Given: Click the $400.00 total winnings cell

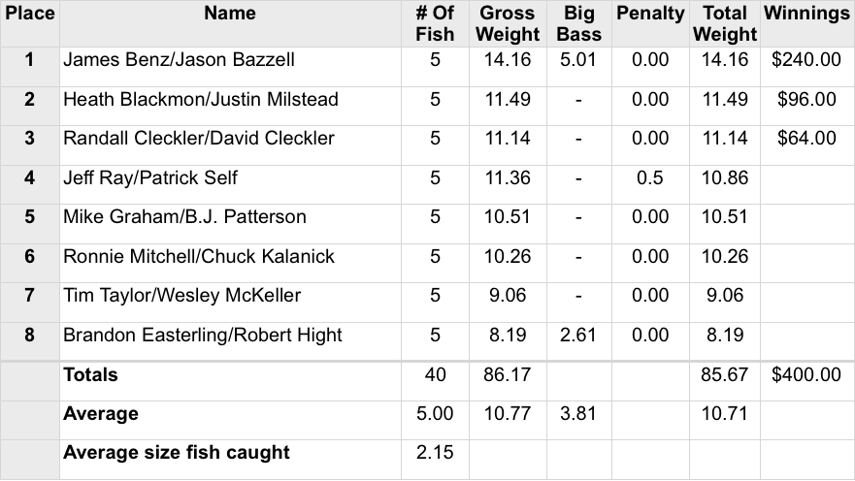Looking at the screenshot, I should pos(806,374).
